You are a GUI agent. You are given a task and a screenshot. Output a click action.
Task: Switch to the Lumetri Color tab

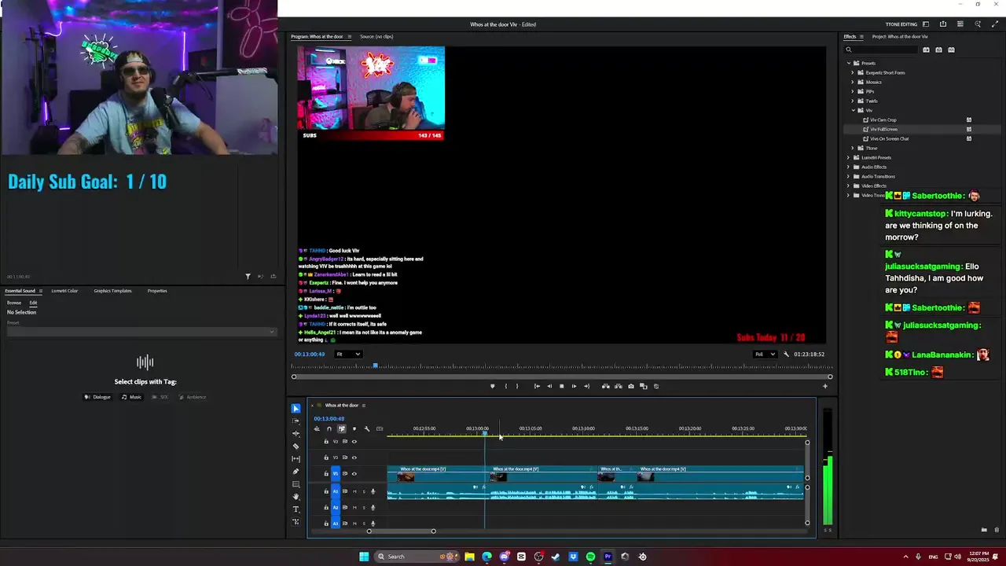64,291
